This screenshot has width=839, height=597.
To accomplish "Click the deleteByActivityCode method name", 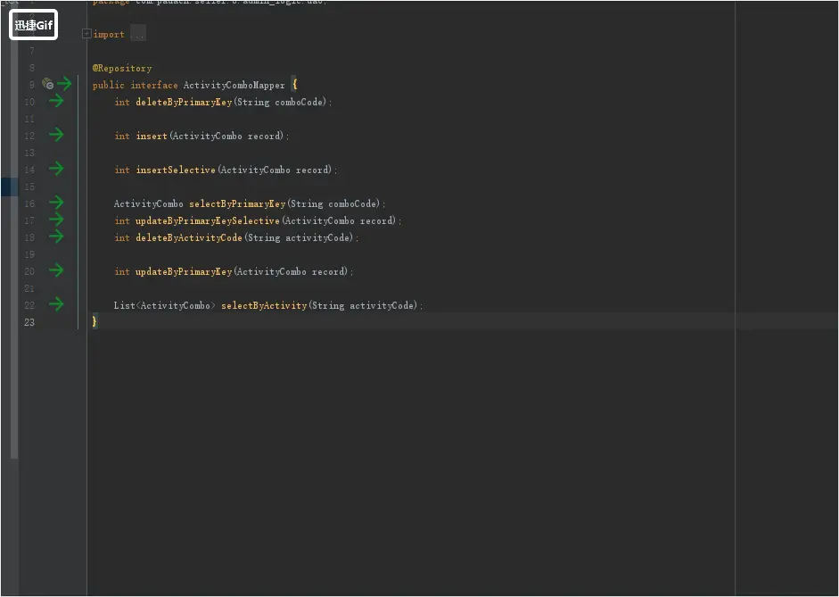I will pos(189,237).
